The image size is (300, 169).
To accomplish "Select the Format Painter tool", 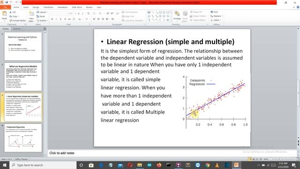I will click(x=17, y=20).
